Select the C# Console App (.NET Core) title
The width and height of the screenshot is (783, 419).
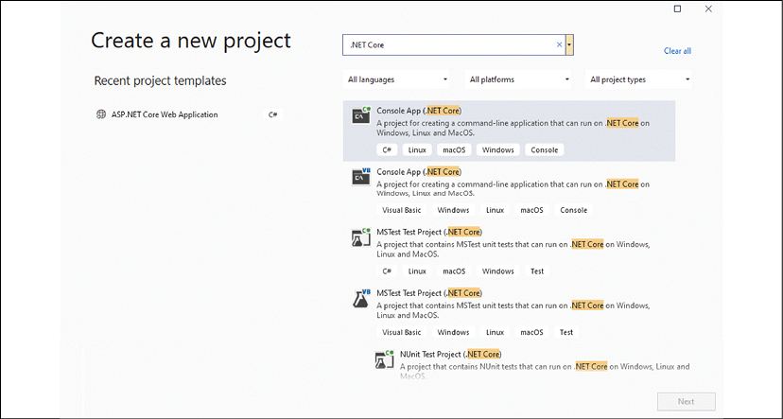419,111
